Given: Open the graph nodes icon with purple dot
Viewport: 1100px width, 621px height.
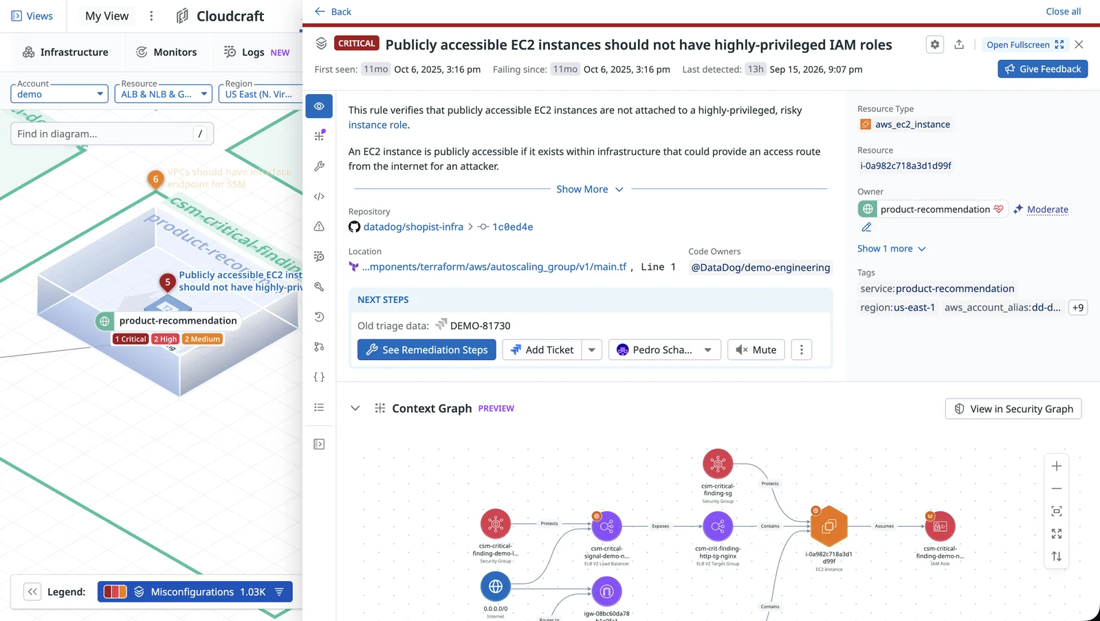Looking at the screenshot, I should pos(319,136).
